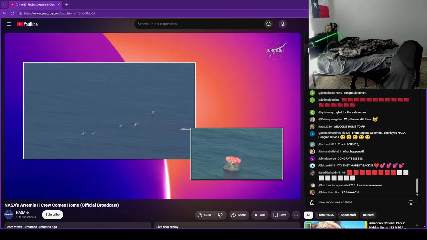Click the '15M subscribers' text
The height and width of the screenshot is (240, 427).
coord(26,217)
